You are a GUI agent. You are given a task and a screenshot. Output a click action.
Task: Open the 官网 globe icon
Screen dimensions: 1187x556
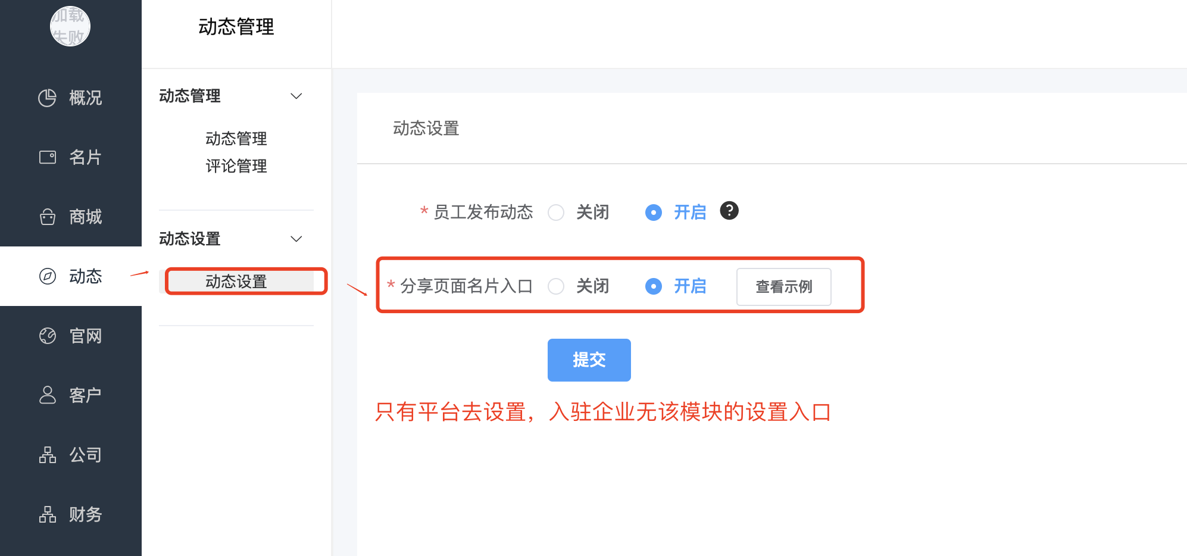[x=47, y=336]
